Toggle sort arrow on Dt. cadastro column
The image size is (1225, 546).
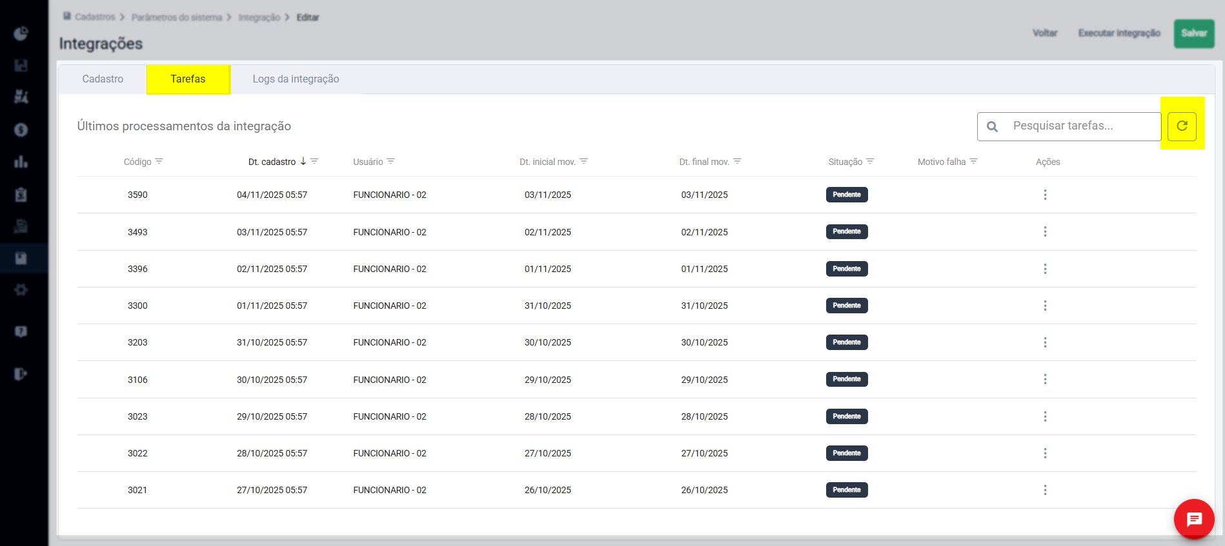click(303, 161)
